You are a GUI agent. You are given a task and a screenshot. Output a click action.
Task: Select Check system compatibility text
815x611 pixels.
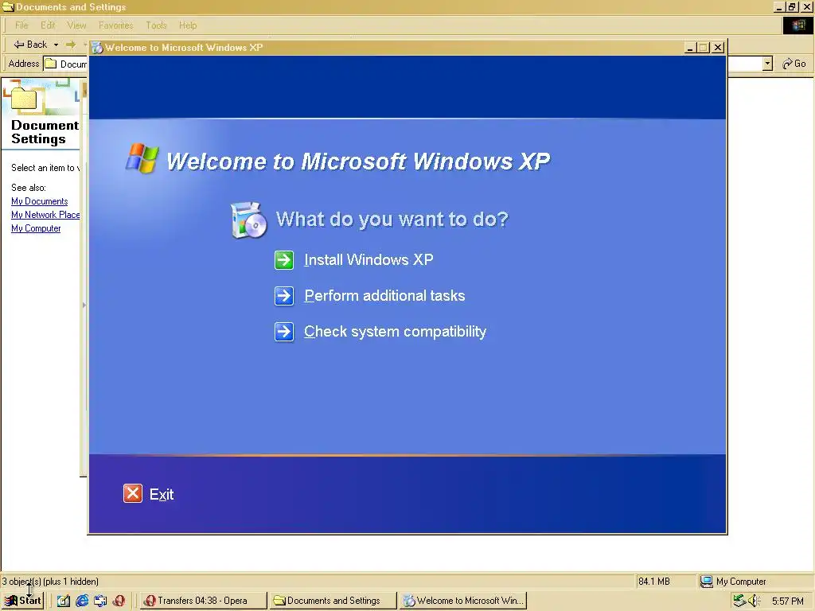pos(395,332)
